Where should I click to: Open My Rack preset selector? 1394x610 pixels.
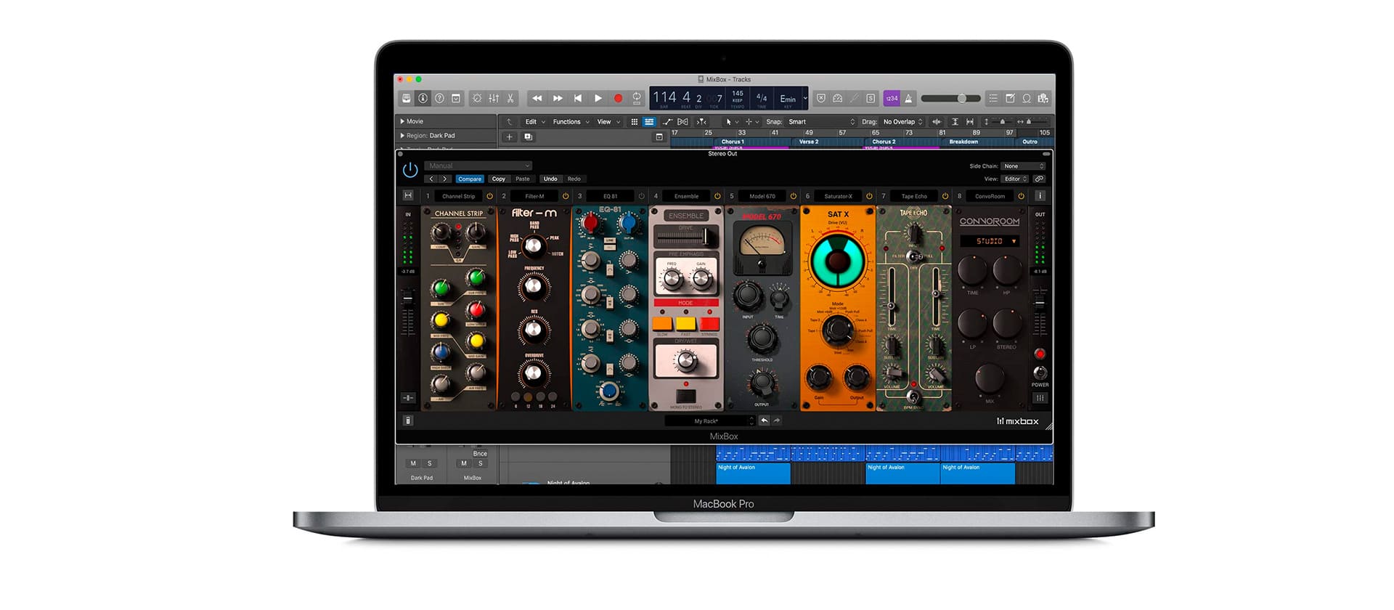pos(710,420)
